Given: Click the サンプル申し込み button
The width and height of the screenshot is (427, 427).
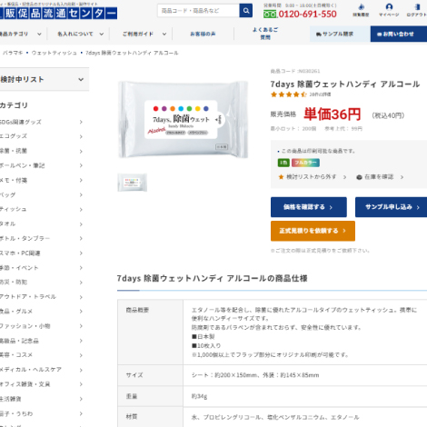Looking at the screenshot, I should 391,207.
